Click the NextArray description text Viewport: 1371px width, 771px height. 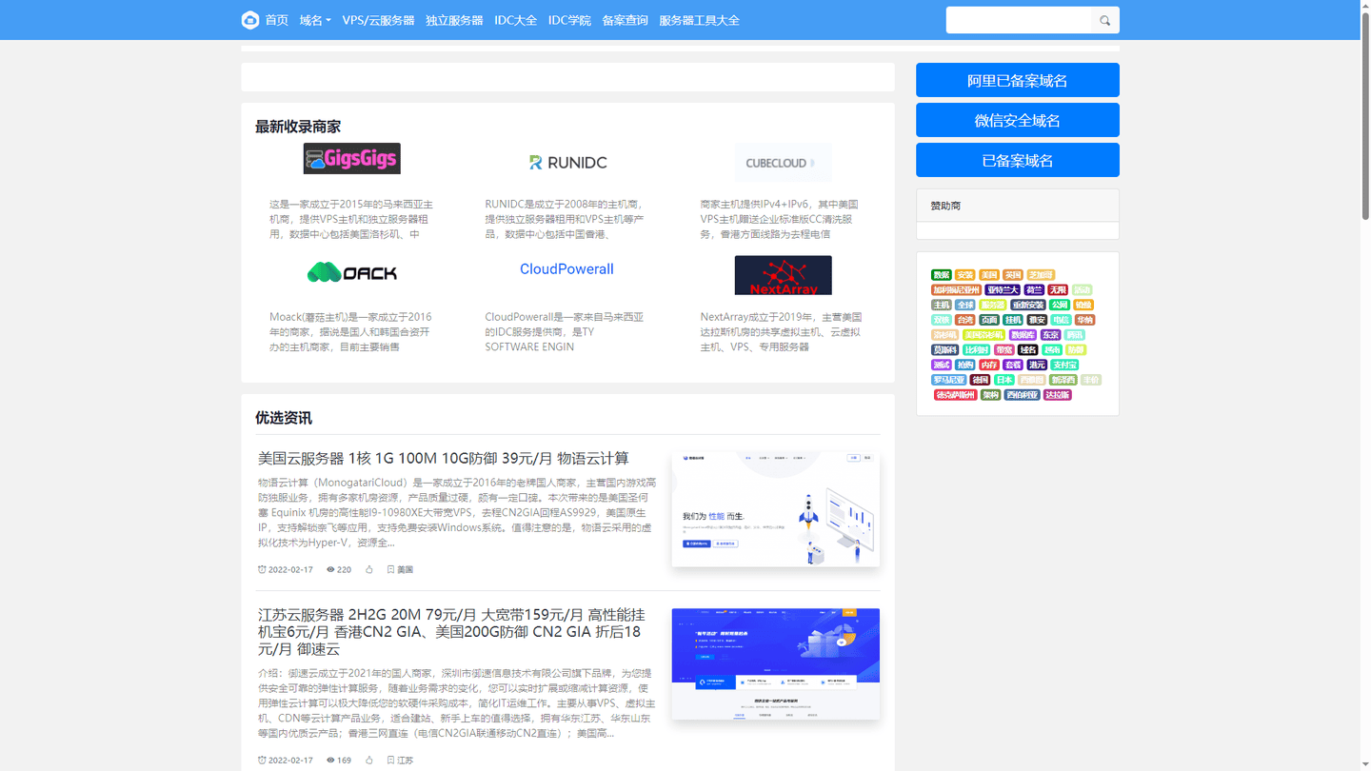(x=782, y=332)
